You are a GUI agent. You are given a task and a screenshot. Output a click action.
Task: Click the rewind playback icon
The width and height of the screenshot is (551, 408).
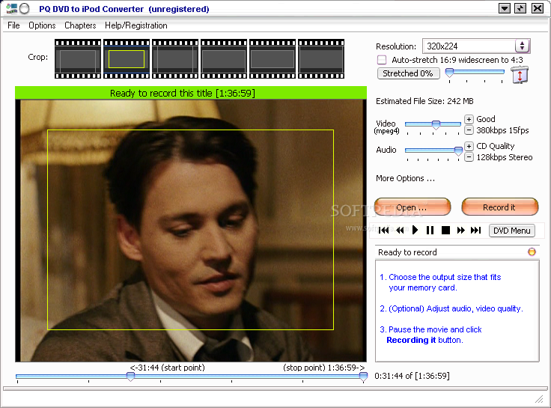(400, 230)
